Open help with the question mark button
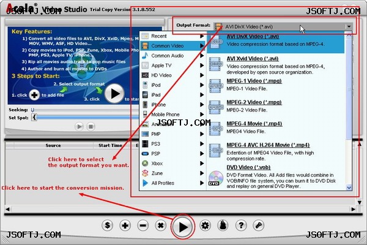 (241, 225)
